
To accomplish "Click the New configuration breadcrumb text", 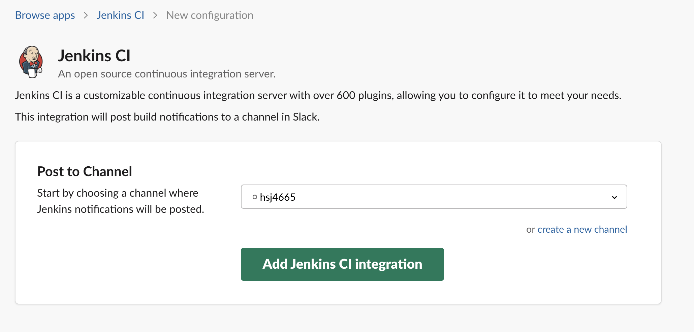I will point(210,15).
